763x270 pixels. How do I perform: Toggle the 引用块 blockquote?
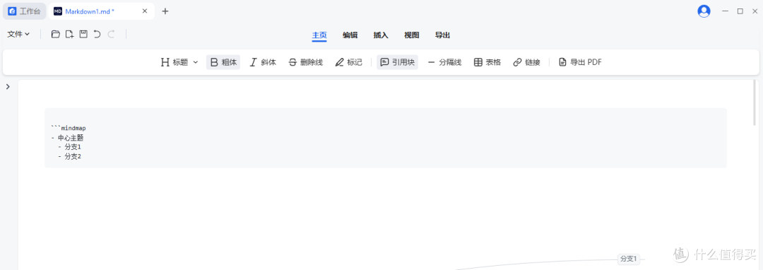pos(397,62)
